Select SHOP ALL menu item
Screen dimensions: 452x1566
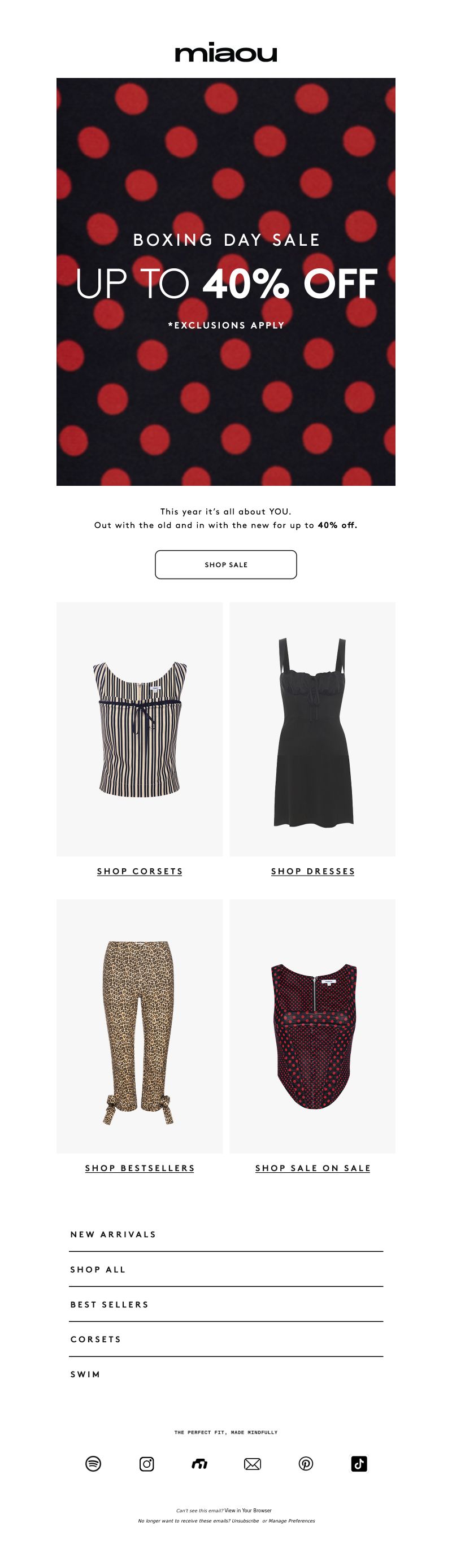click(x=225, y=1269)
